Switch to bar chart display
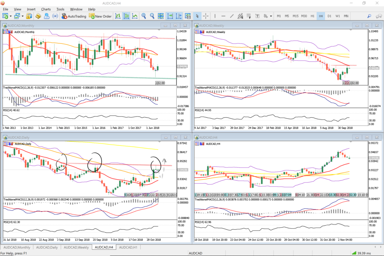Viewport: 384px width, 256px height. point(118,16)
